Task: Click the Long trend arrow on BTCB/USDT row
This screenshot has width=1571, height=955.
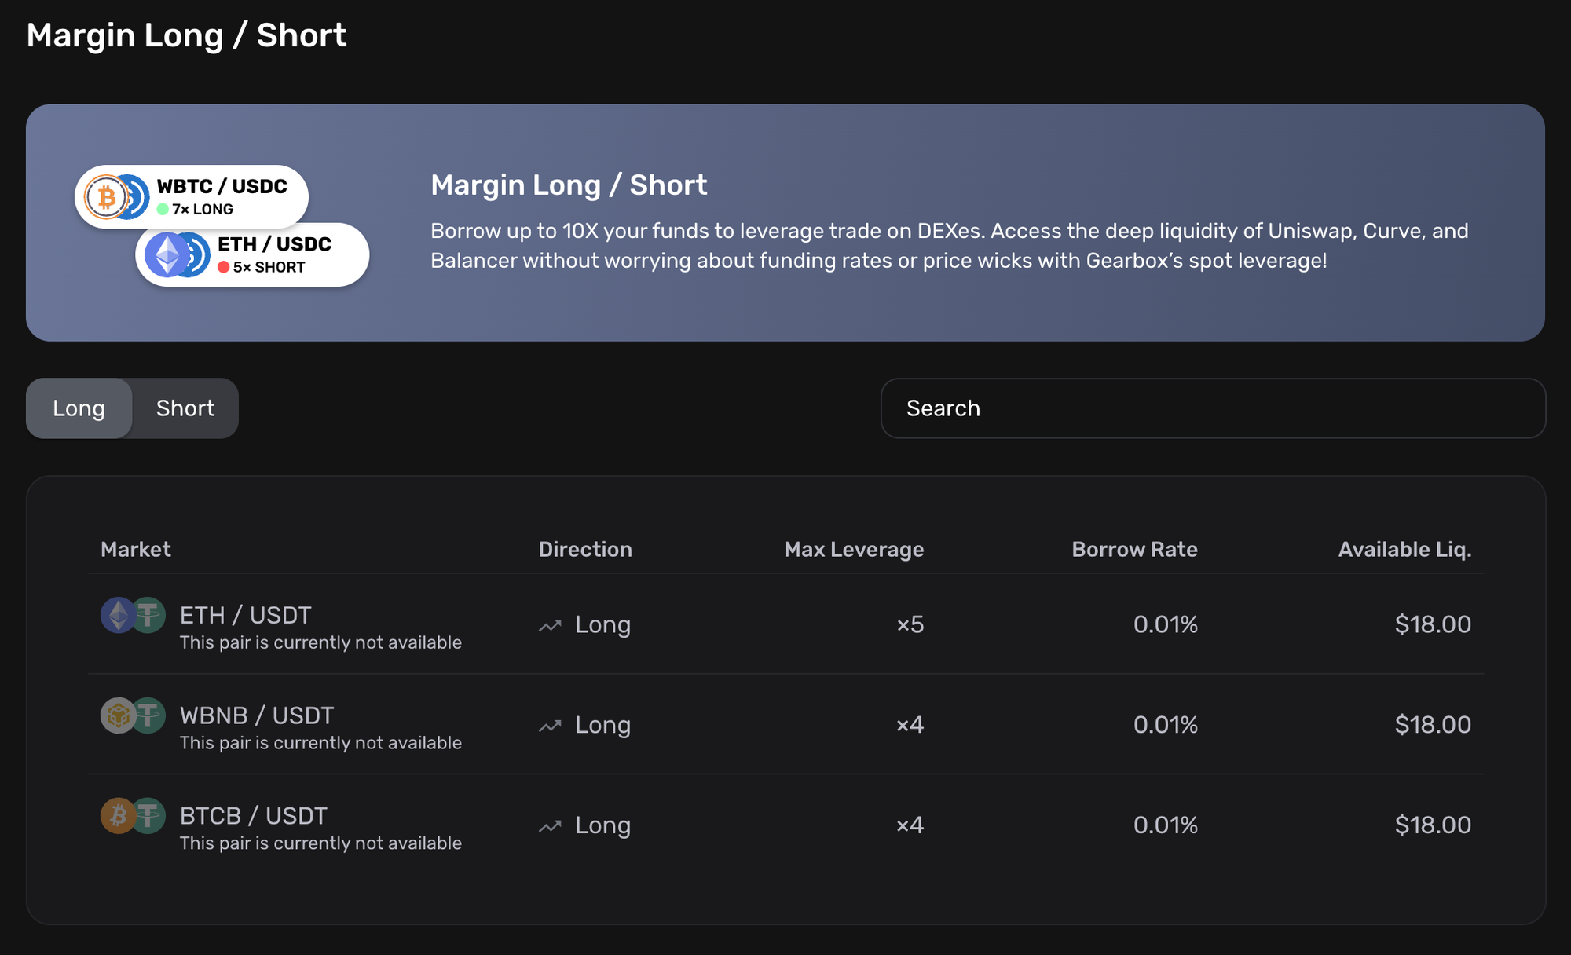Action: 551,825
